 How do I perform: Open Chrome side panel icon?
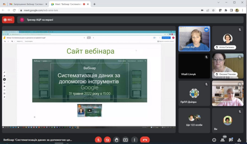(231, 10)
